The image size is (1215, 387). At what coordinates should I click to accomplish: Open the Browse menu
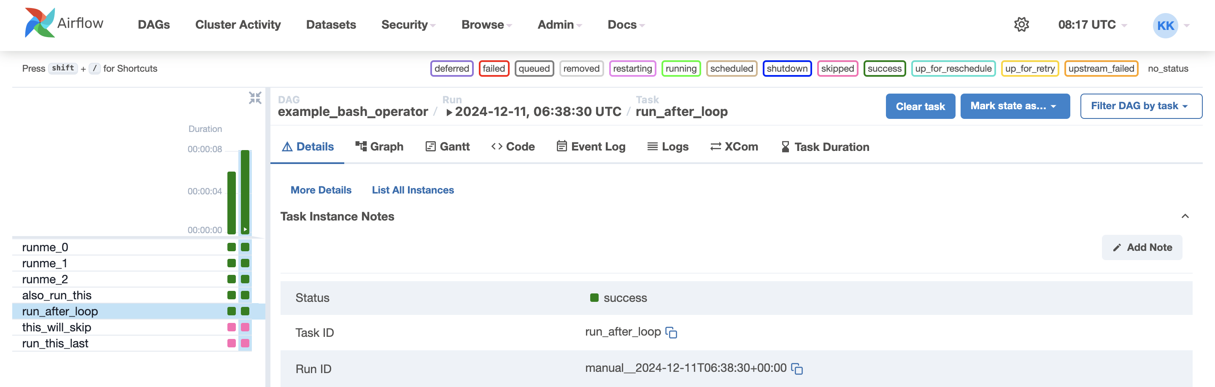pos(486,24)
